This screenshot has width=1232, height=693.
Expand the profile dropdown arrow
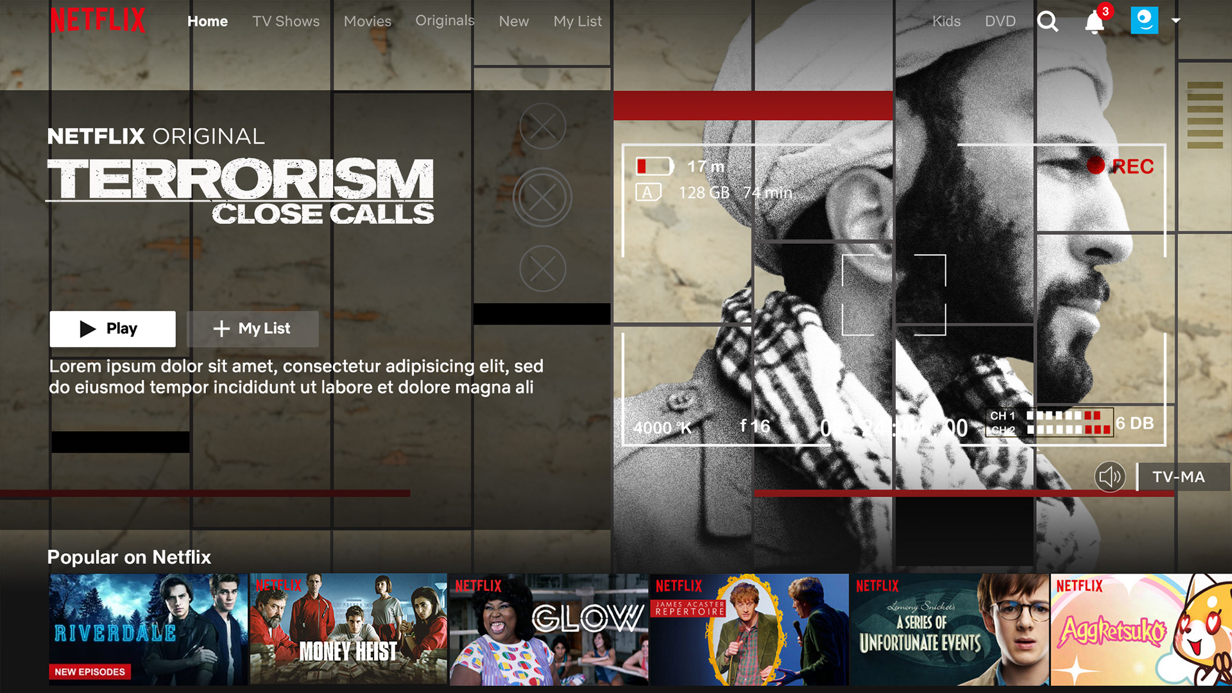1176,21
